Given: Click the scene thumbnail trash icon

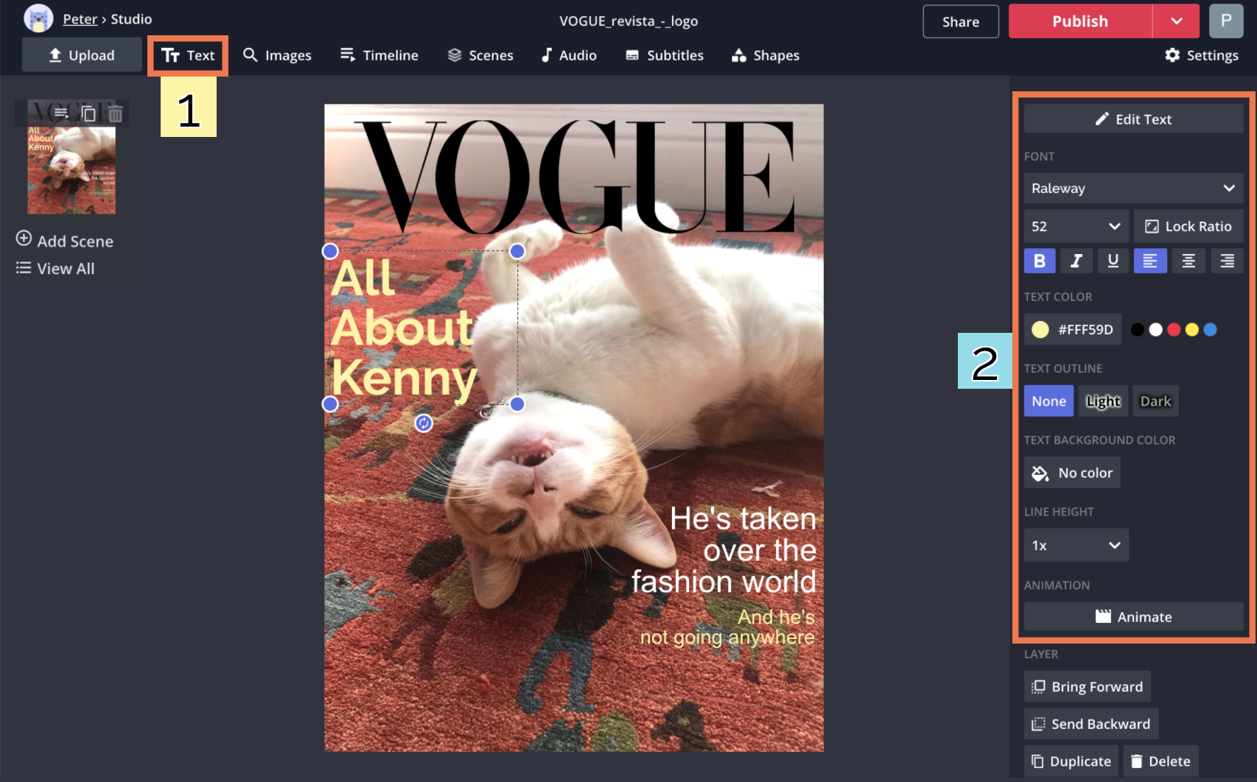Looking at the screenshot, I should [x=115, y=113].
